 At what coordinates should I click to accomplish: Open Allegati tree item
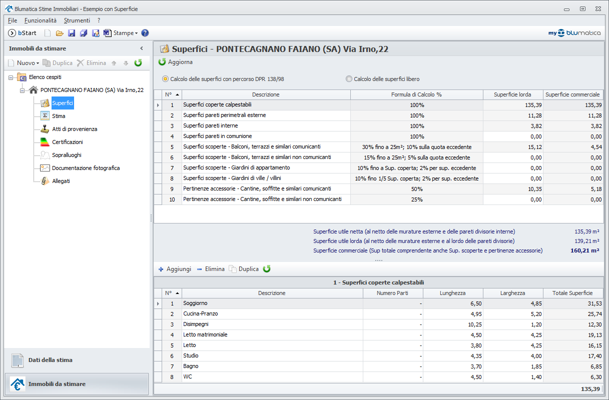61,181
